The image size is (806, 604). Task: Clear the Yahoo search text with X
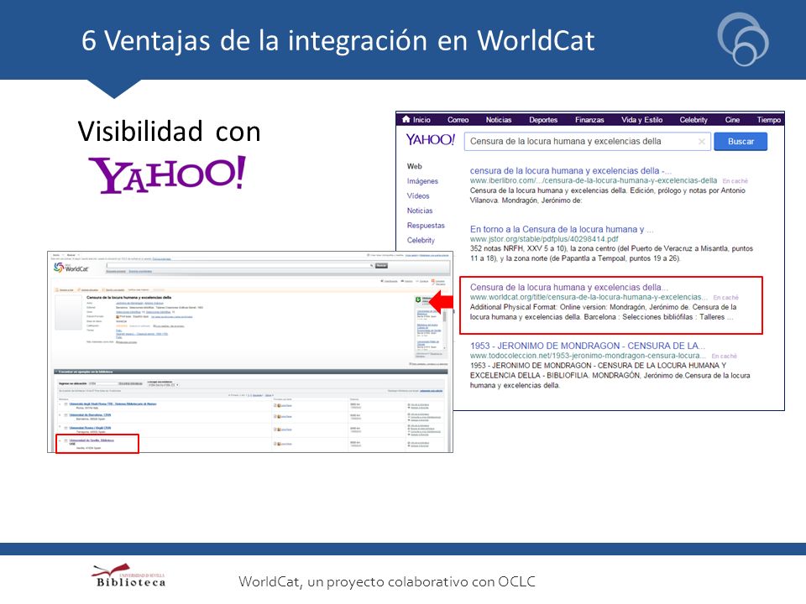702,141
